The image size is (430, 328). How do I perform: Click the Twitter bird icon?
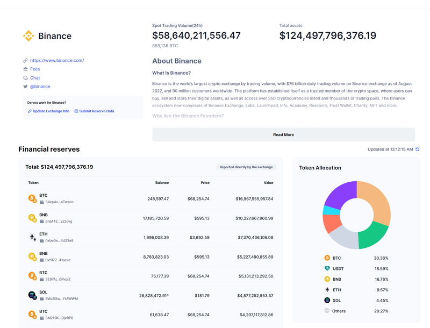[25, 87]
